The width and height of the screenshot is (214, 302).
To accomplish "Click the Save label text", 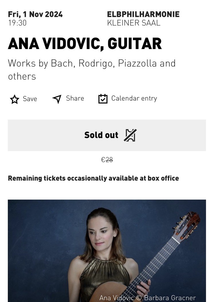I will [x=30, y=99].
